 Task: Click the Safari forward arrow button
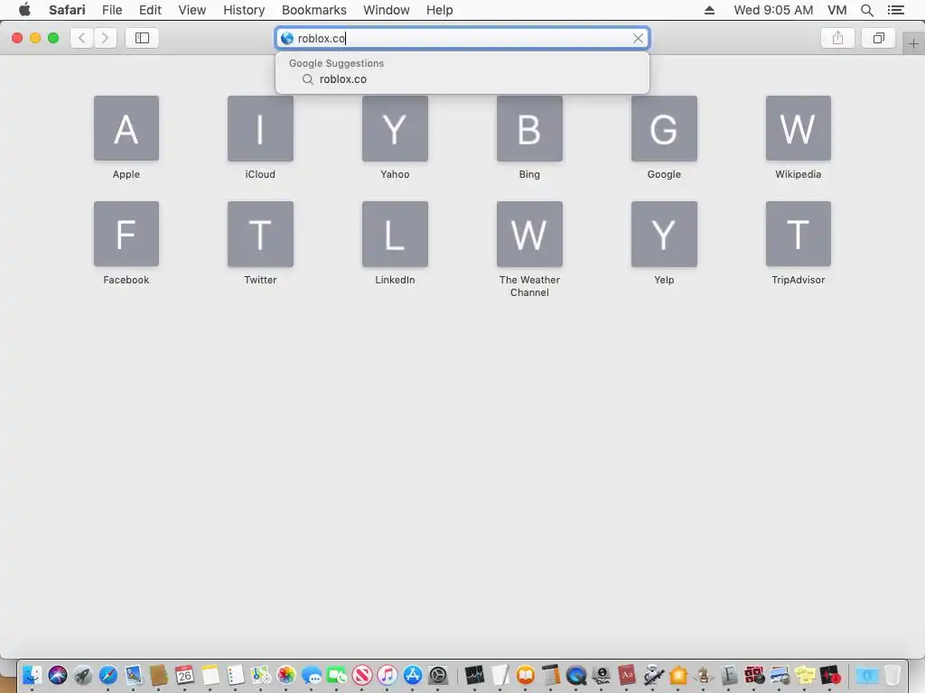point(105,38)
